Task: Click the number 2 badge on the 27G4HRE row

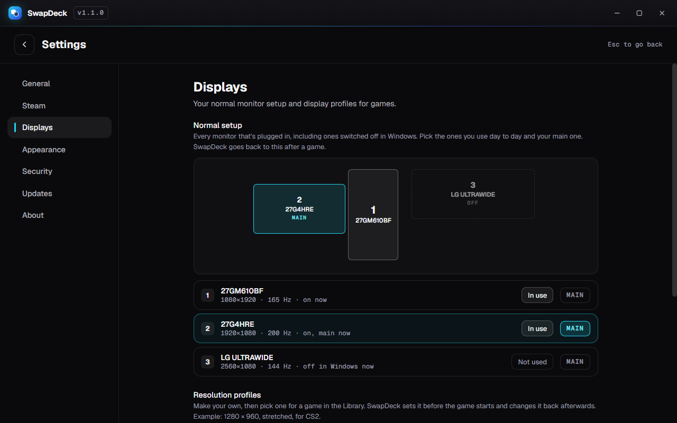Action: pyautogui.click(x=207, y=328)
